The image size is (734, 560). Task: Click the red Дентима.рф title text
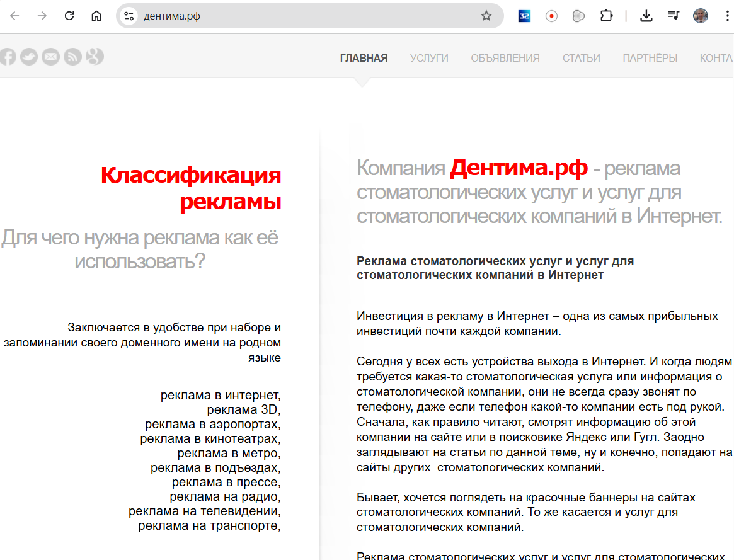tap(518, 168)
